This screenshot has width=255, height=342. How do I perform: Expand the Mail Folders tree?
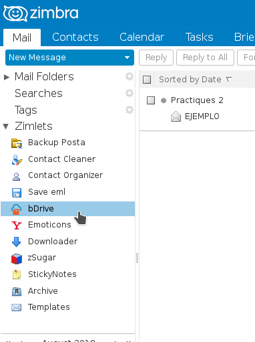7,77
